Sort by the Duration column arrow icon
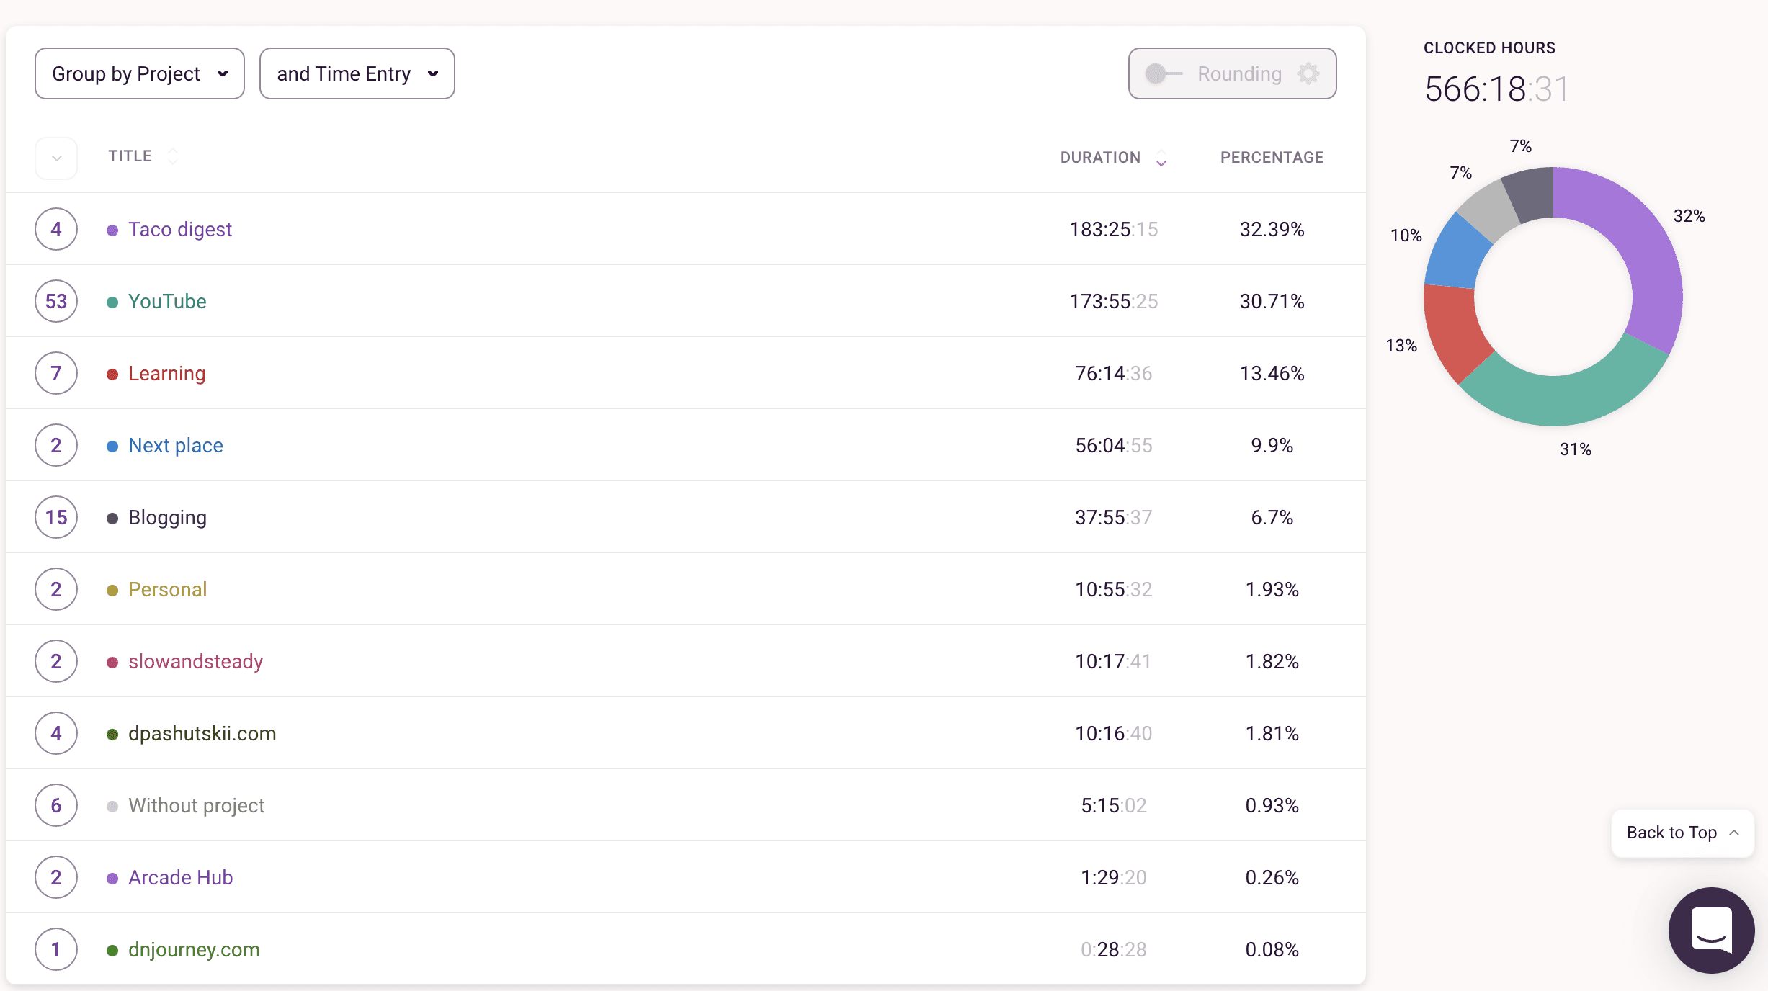Screen dimensions: 1768x991 (x=1161, y=159)
